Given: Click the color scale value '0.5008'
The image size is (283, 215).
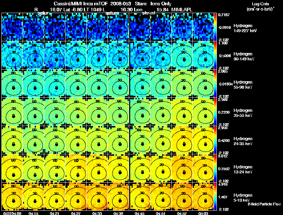Looking at the screenshot, I should pos(225,56).
